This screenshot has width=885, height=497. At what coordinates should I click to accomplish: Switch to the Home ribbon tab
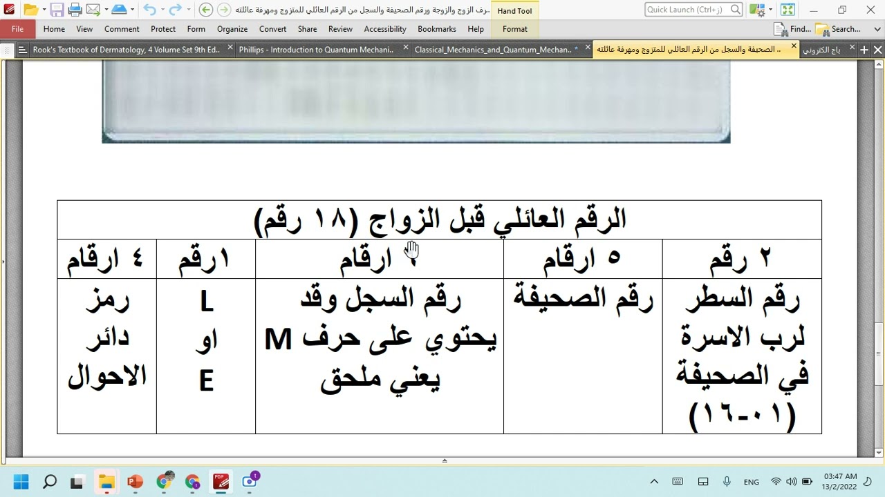pyautogui.click(x=54, y=29)
